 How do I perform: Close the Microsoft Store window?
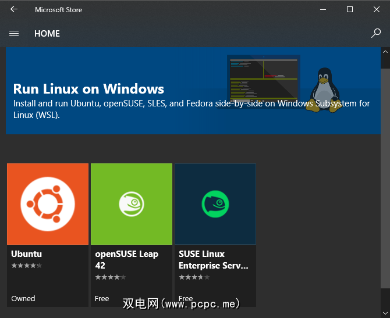coord(376,9)
